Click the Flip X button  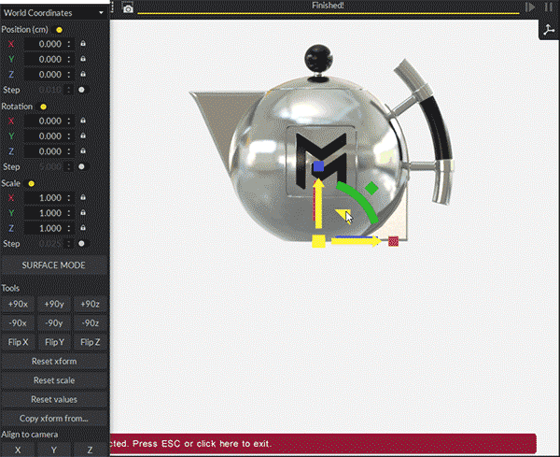coord(18,342)
